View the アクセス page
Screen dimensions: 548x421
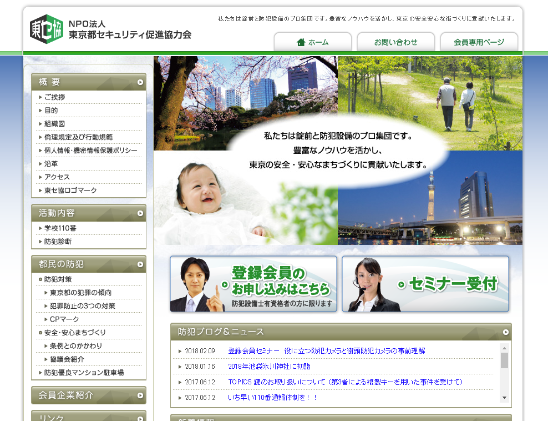pyautogui.click(x=57, y=177)
